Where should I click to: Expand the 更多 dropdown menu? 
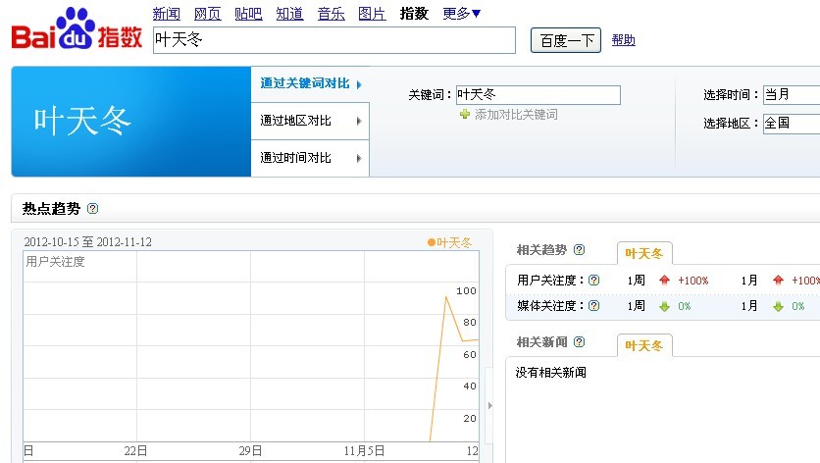click(462, 14)
